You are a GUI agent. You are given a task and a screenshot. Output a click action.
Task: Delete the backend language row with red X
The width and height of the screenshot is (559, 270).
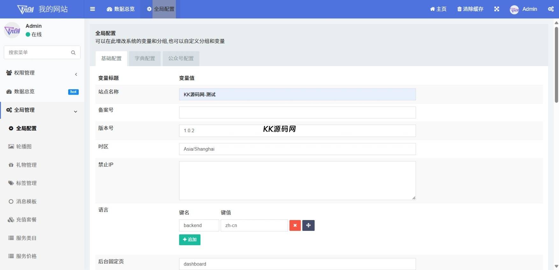click(x=295, y=225)
